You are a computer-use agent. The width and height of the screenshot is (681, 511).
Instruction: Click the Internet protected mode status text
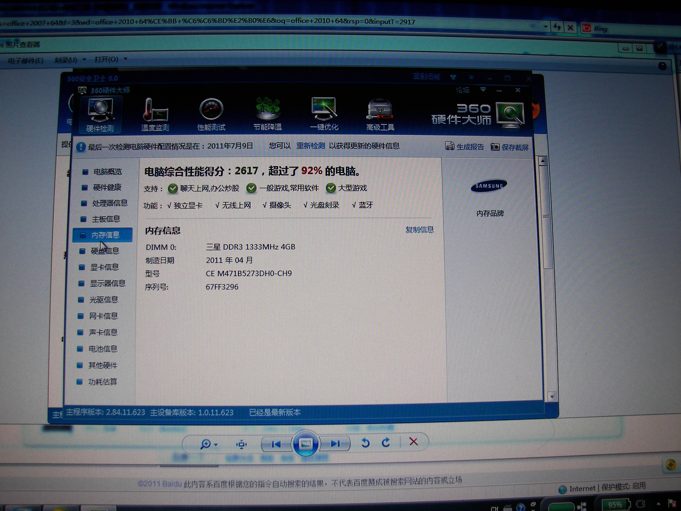[x=608, y=487]
